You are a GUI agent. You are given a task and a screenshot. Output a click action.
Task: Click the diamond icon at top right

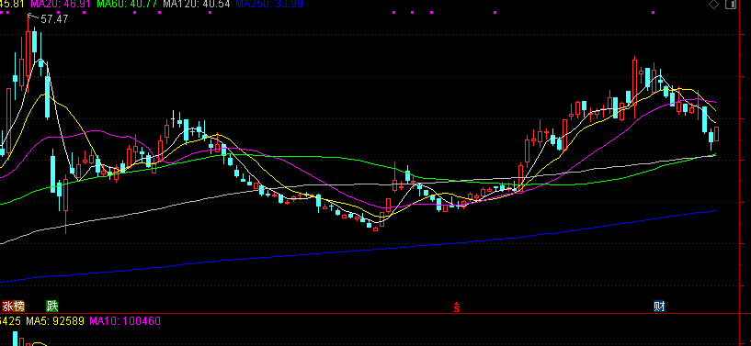714,5
